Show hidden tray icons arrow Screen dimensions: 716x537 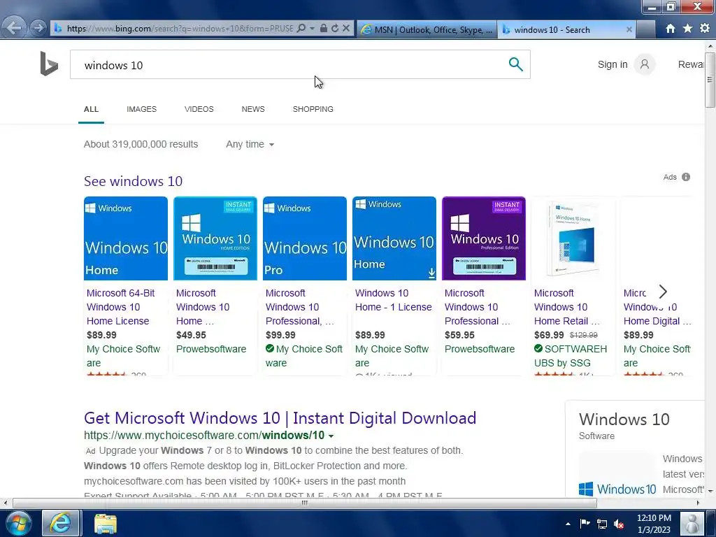pos(568,524)
